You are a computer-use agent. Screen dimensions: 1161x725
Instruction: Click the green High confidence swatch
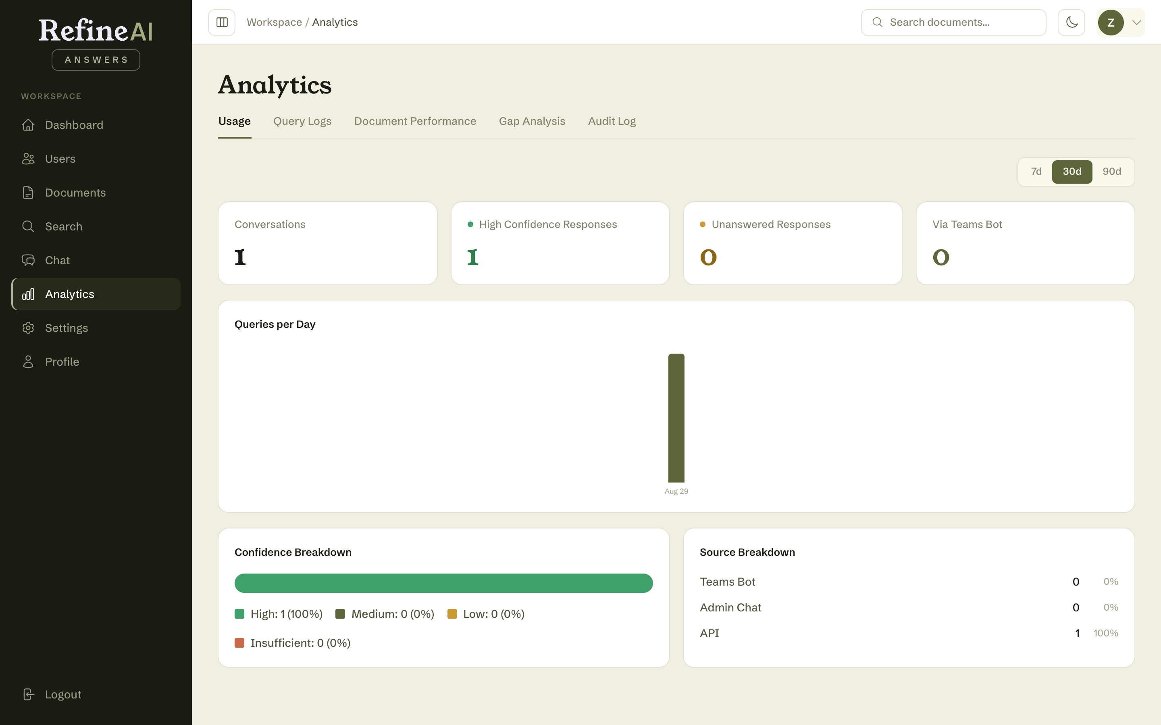pos(239,614)
